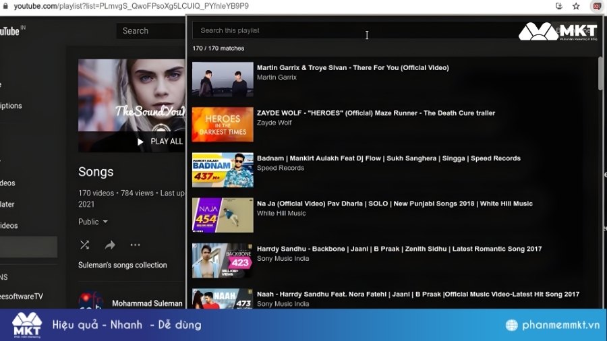Share the Songs playlist using arrow icon

tap(110, 245)
